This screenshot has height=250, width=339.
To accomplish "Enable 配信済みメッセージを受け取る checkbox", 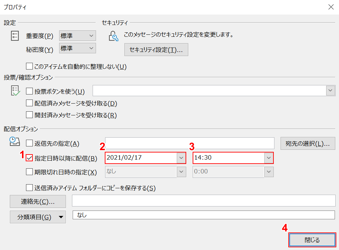I will 30,103.
